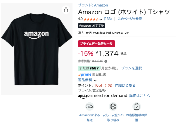Click プランを選択 link
The height and width of the screenshot is (126, 176).
[x=131, y=68]
